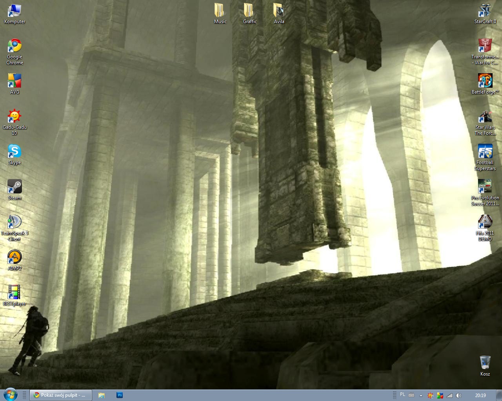Click the Show desktop button on the taskbar
502x401 pixels.
[498, 395]
